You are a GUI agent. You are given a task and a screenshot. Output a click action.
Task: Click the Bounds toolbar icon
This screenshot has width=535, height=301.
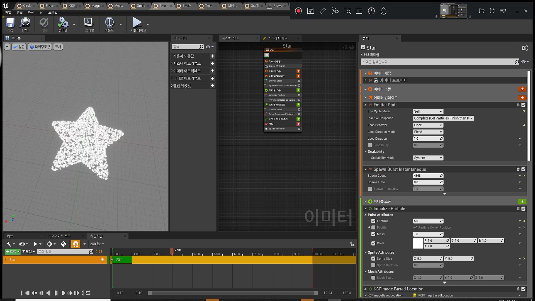pos(109,23)
